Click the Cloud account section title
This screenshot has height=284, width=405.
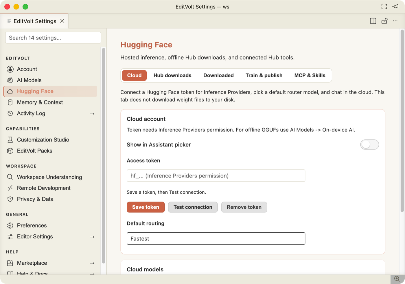pos(146,119)
